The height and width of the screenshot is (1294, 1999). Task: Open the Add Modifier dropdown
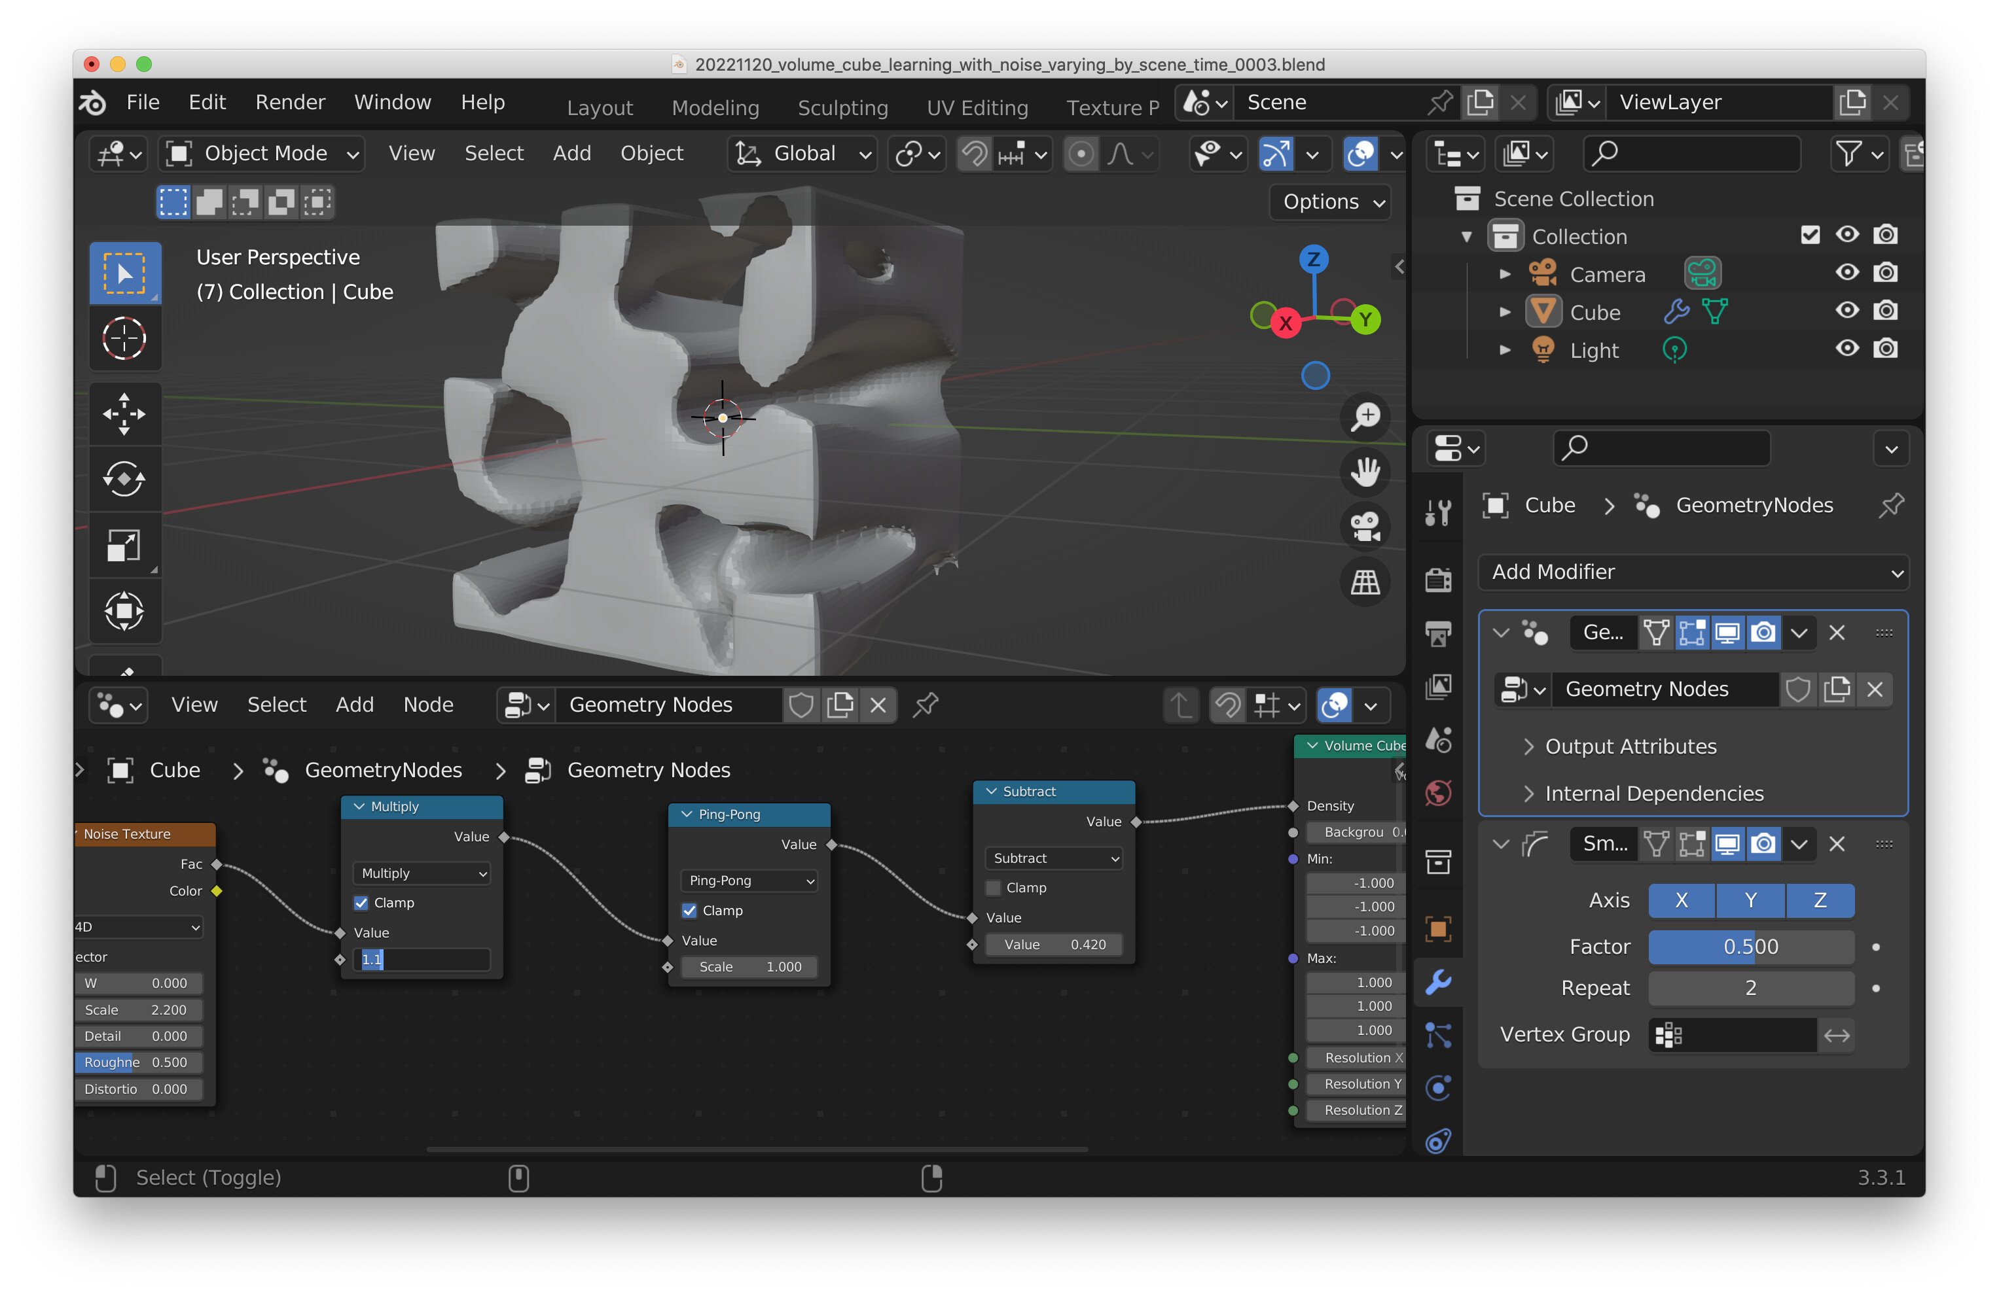coord(1693,572)
